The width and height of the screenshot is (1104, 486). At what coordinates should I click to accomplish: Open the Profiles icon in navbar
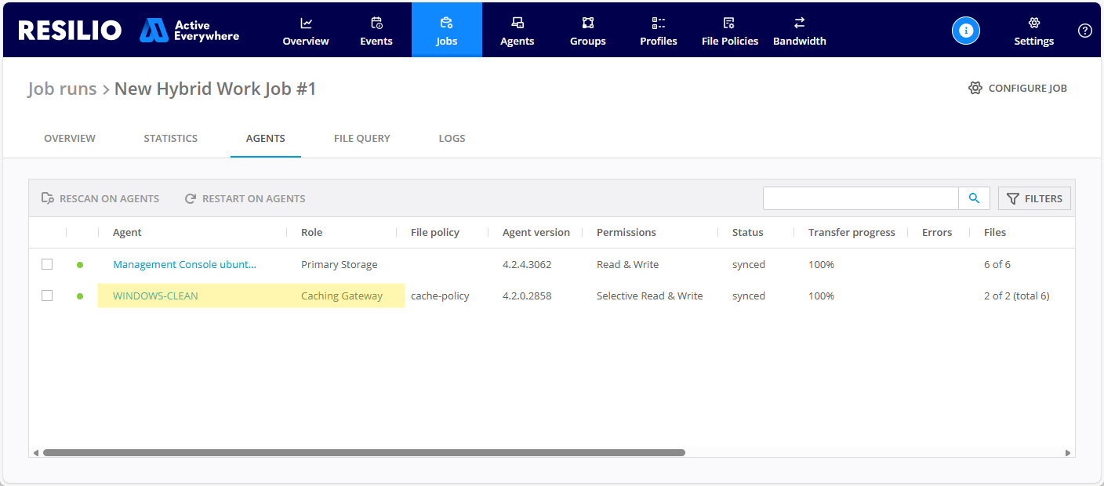pos(659,23)
